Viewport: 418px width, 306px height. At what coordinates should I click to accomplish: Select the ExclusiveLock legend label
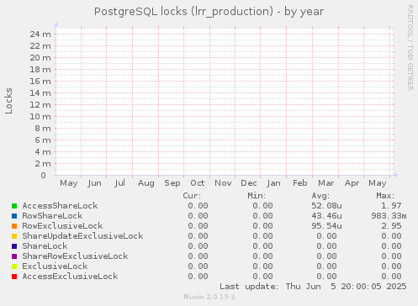tap(55, 266)
